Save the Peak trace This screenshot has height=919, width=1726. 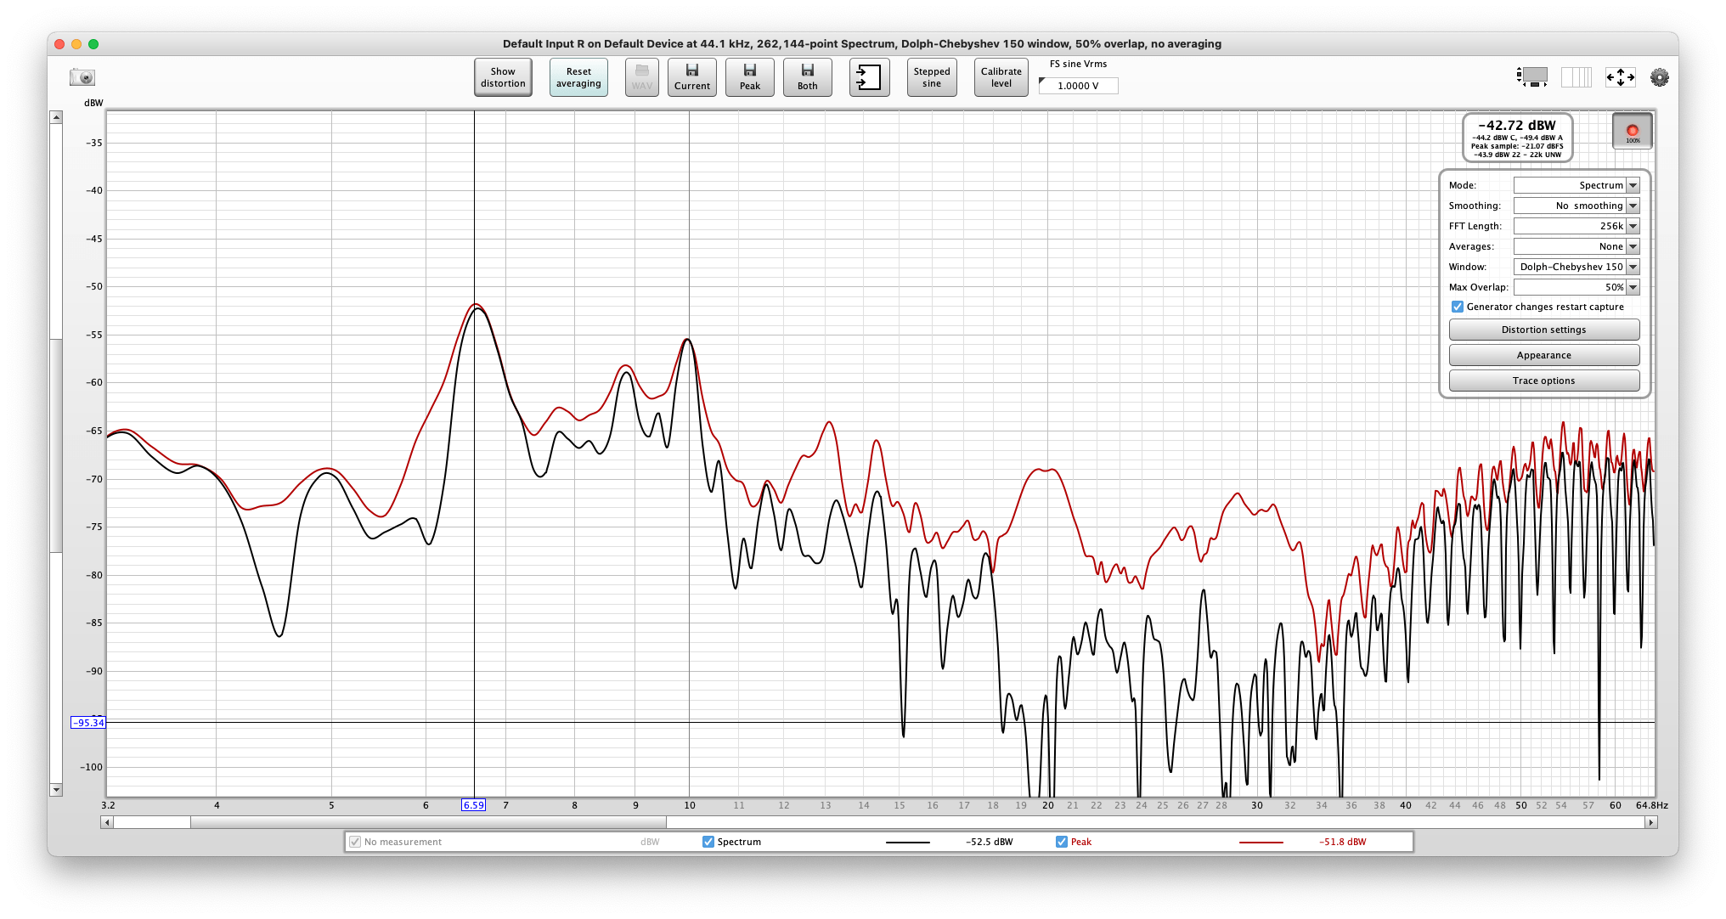coord(750,77)
